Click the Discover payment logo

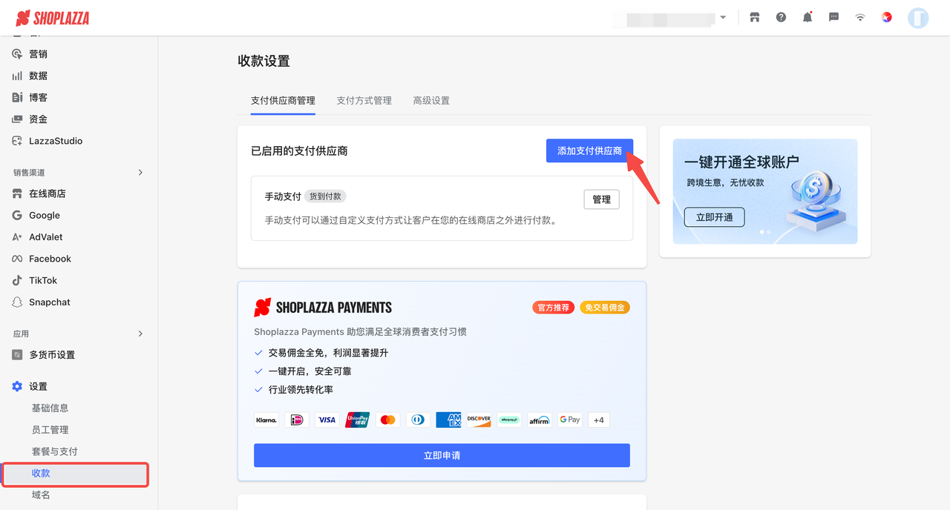479,420
